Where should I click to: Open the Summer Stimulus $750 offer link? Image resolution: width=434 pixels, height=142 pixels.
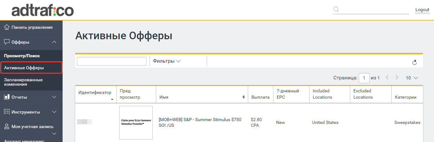click(200, 122)
